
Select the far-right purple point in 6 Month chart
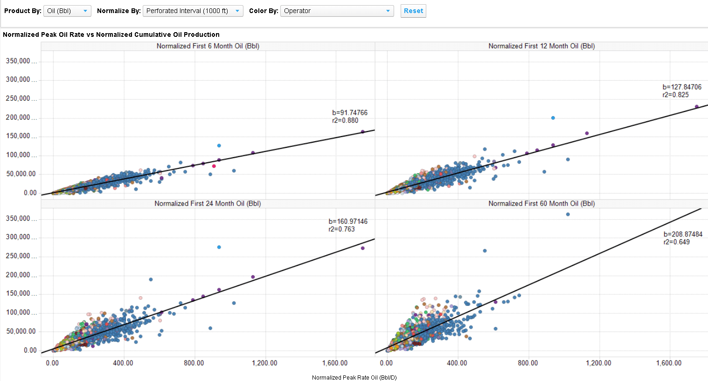point(363,132)
